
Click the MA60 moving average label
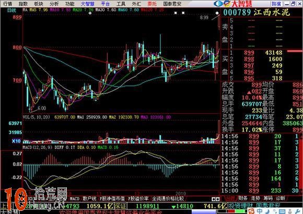(129, 10)
